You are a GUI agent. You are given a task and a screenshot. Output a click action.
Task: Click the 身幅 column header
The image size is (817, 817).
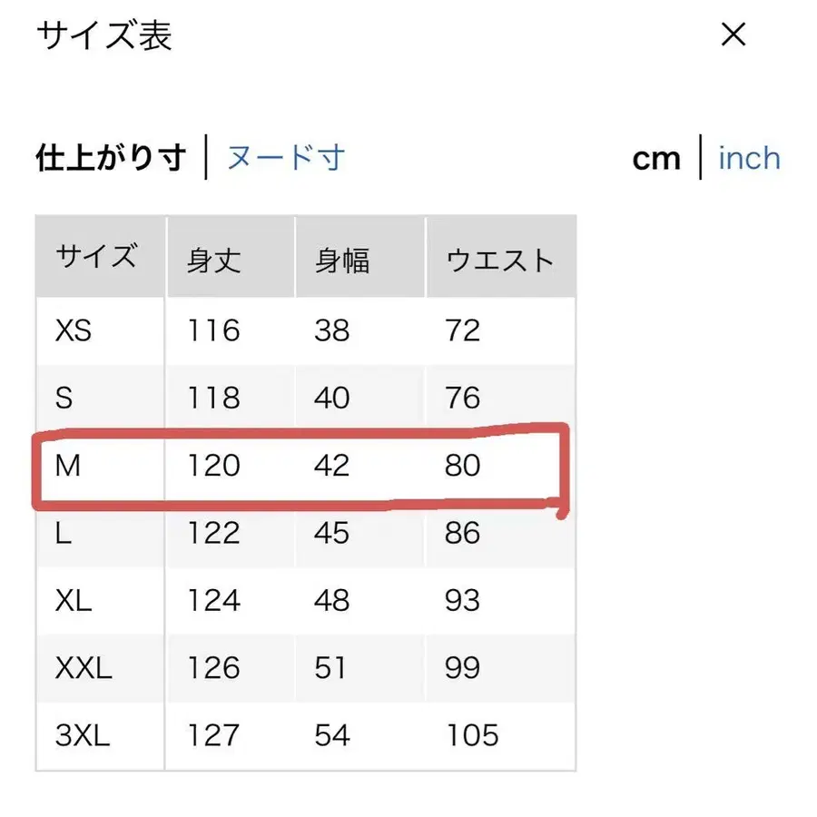pyautogui.click(x=342, y=261)
